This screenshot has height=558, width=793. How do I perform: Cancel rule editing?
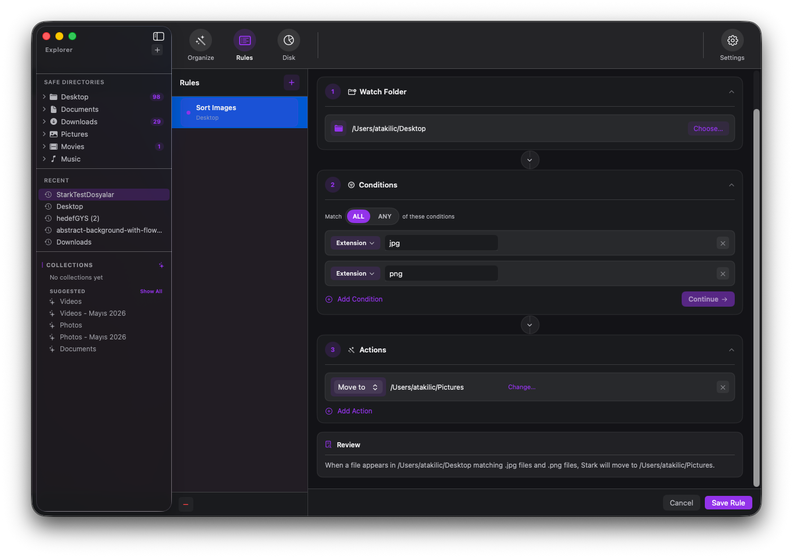pos(682,503)
